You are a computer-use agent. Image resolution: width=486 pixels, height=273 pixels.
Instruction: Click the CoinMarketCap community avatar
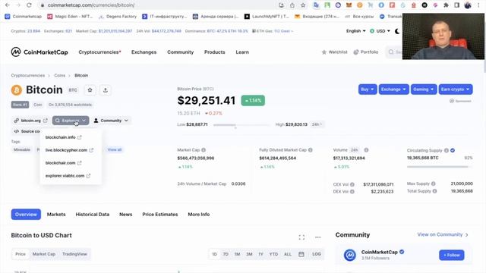350,255
